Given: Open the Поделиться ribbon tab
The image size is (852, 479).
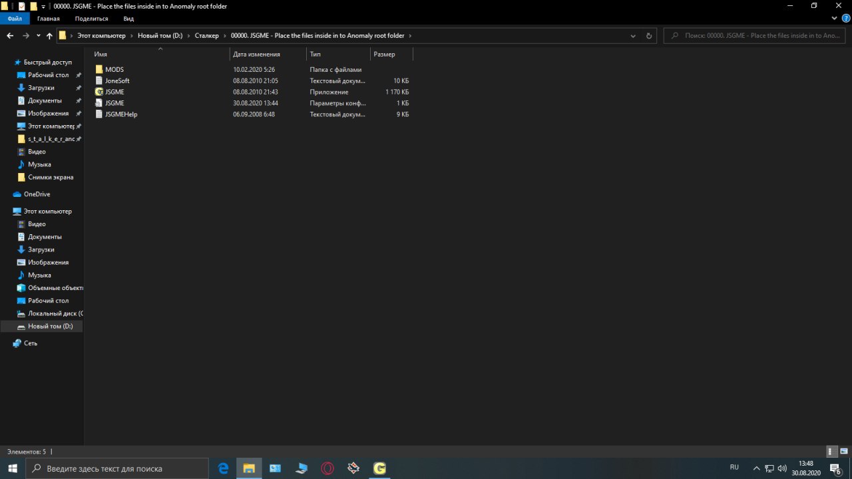Looking at the screenshot, I should (x=92, y=19).
